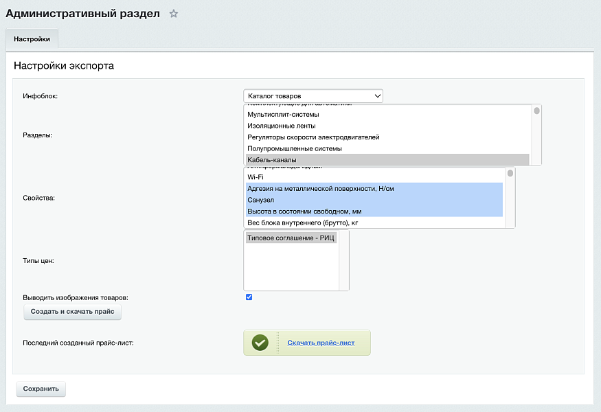The width and height of the screenshot is (601, 412).
Task: Select Типовое соглашение - РИЦ price type
Action: point(291,238)
